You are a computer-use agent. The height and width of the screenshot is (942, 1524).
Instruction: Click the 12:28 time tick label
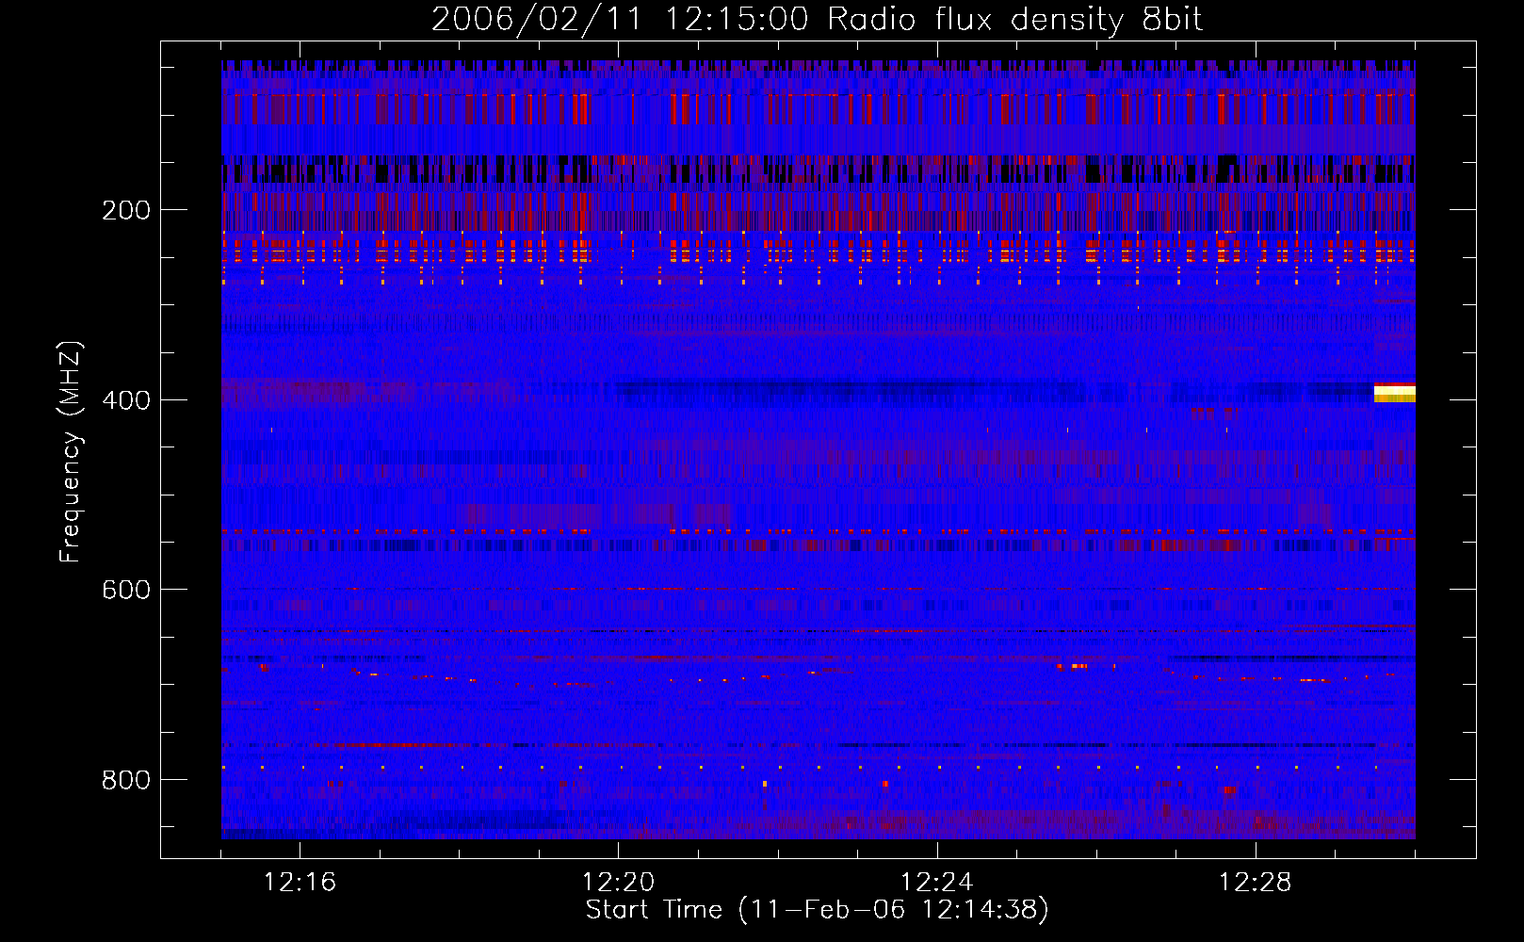[x=1255, y=883]
